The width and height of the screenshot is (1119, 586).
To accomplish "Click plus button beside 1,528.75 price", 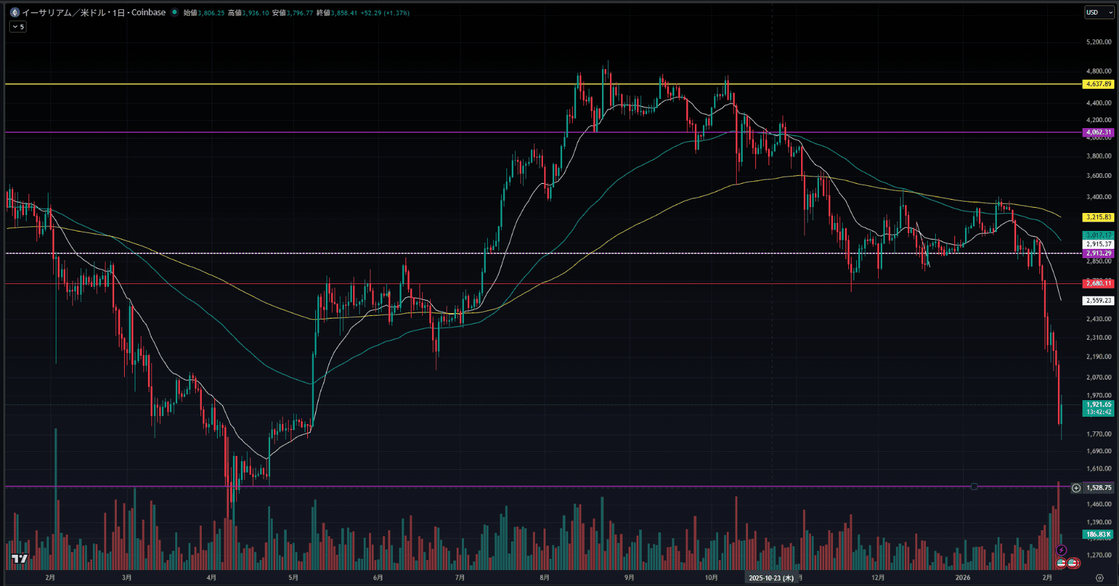I will tap(1077, 488).
